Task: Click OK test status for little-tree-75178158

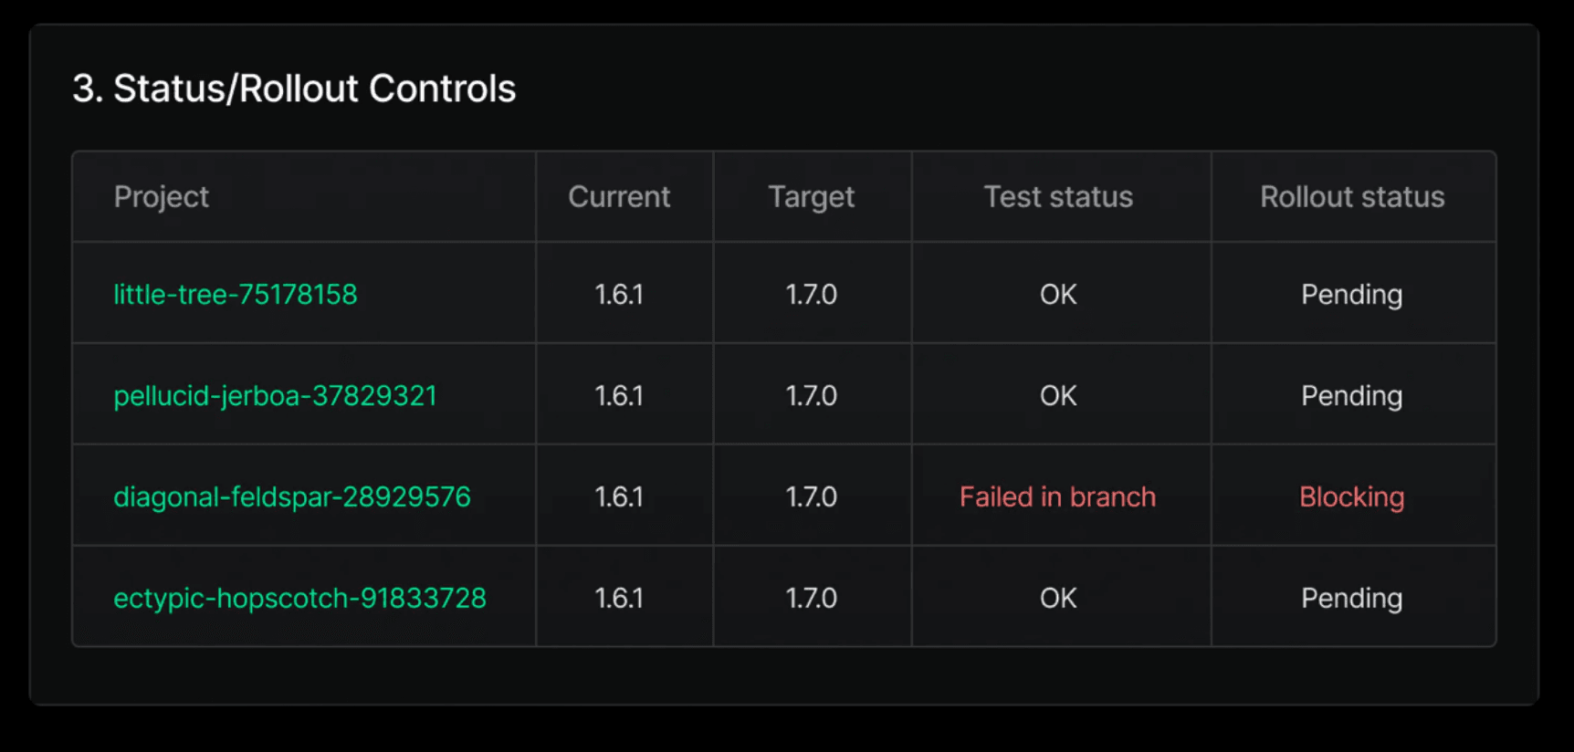Action: [x=1058, y=295]
